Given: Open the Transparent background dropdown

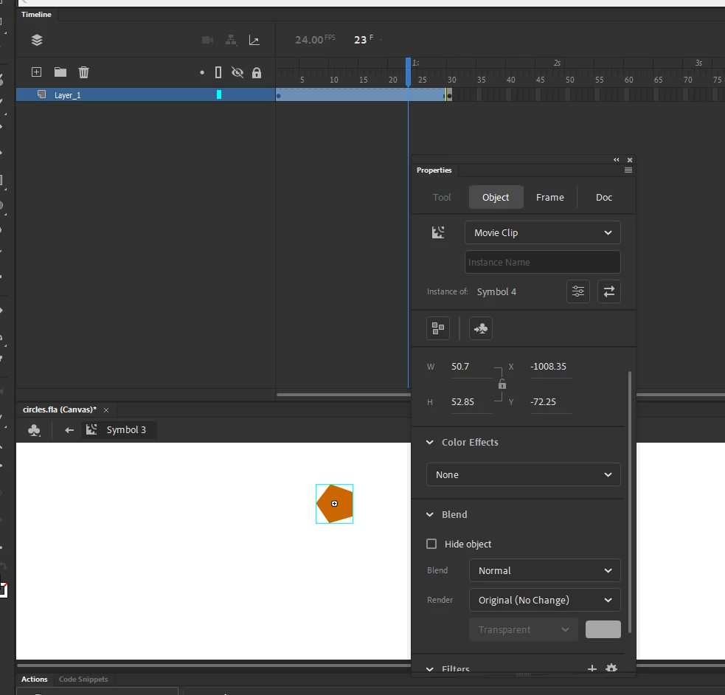Looking at the screenshot, I should [524, 630].
